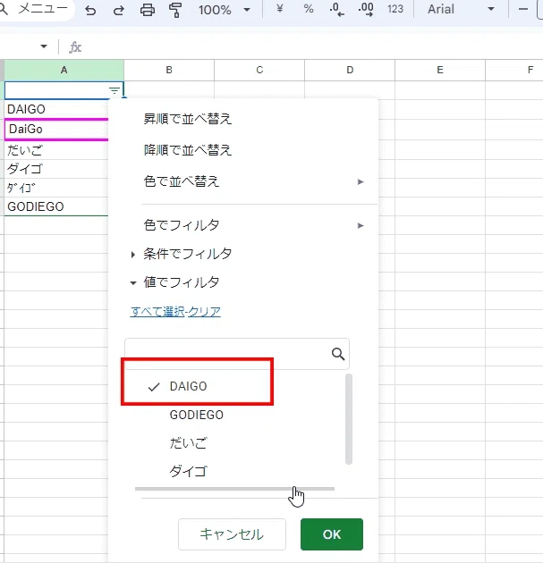Image resolution: width=543 pixels, height=563 pixels.
Task: Print the spreadsheet using printer icon
Action: pos(148,10)
